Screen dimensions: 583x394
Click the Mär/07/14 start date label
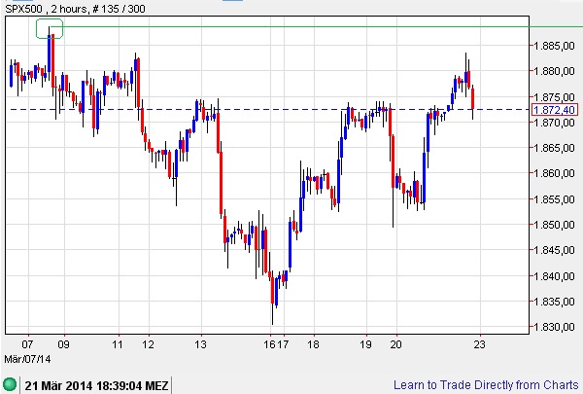coord(27,359)
